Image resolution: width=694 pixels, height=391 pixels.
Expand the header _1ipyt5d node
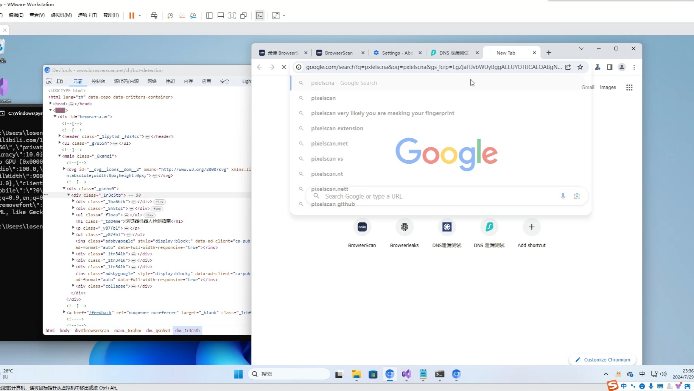[x=60, y=136]
